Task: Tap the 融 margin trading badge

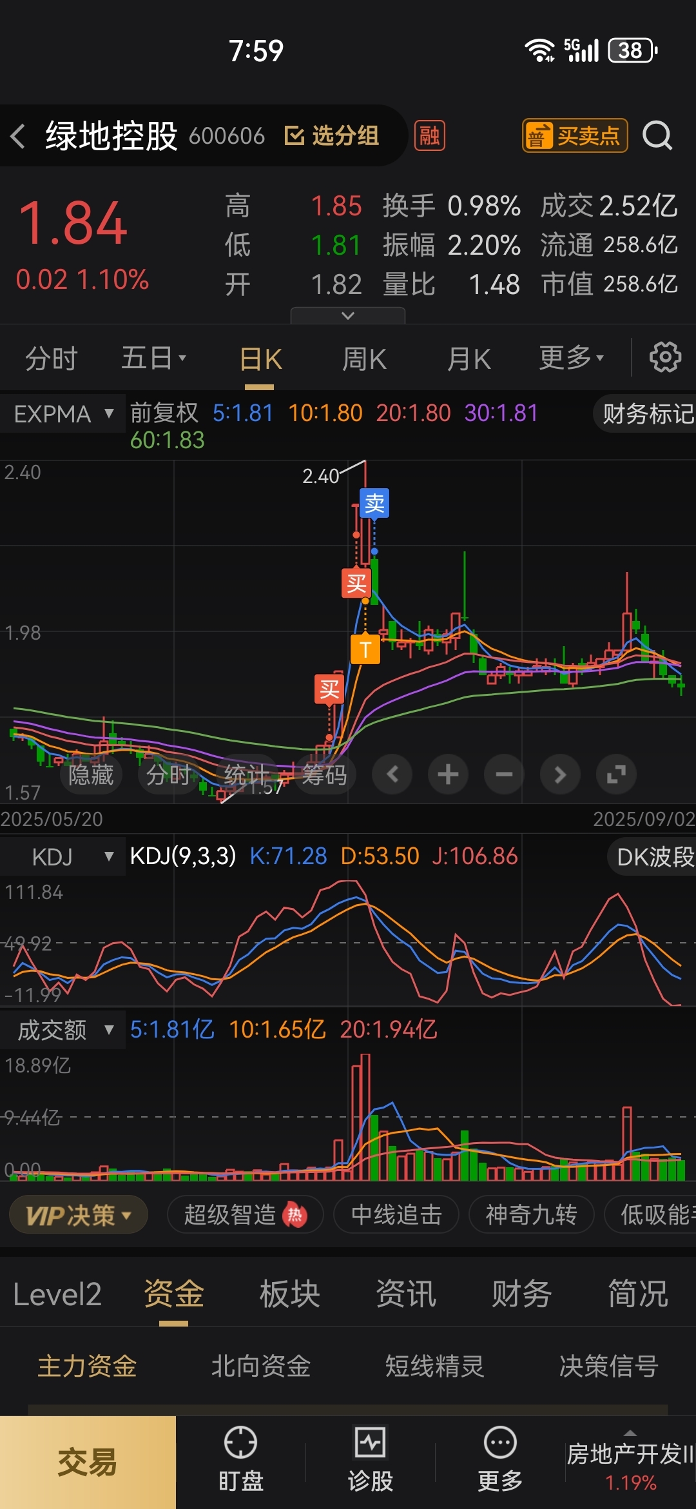Action: [x=429, y=136]
